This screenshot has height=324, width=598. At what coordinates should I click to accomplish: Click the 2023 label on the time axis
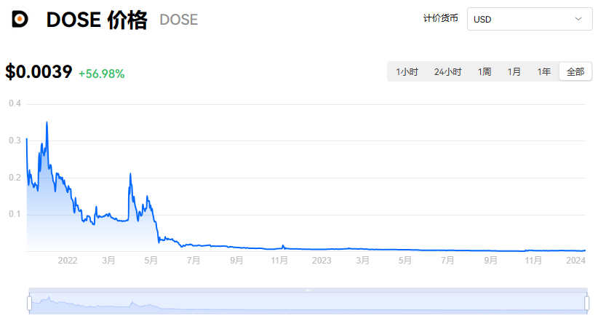coord(322,260)
